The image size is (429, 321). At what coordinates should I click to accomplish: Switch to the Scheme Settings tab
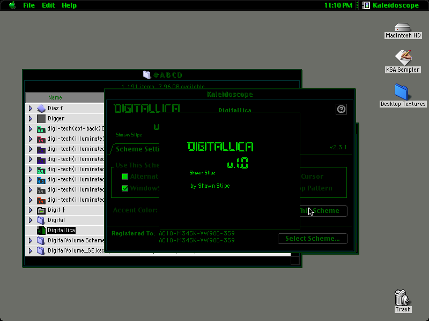(x=137, y=149)
